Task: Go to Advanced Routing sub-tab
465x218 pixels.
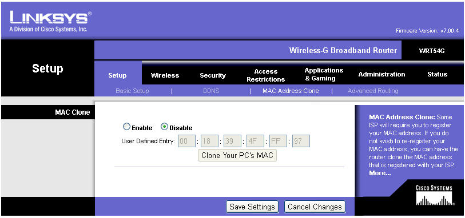Action: (373, 91)
